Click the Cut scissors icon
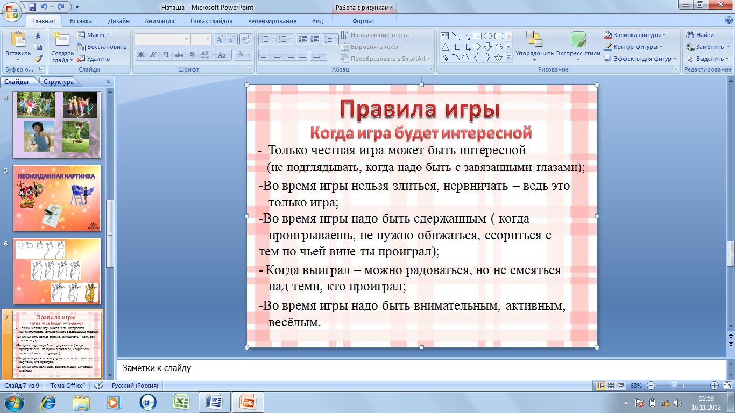 coord(38,35)
